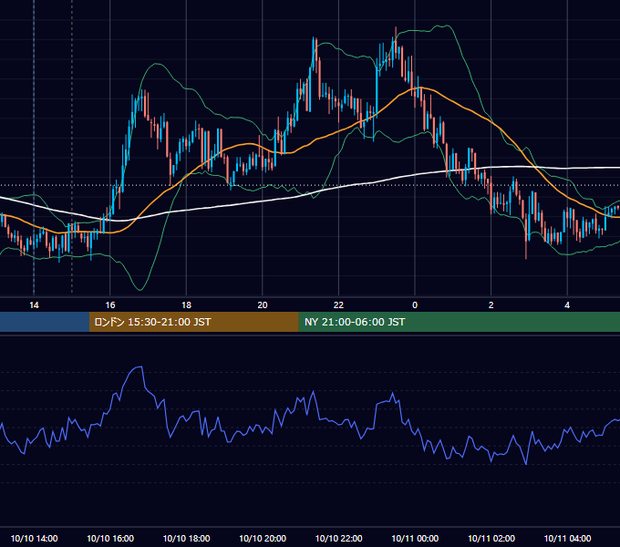Select the '18' hour axis label
The image size is (620, 547).
click(x=186, y=305)
